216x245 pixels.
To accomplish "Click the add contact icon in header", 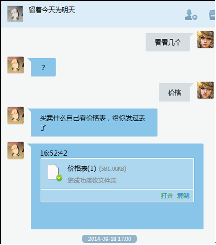I will coord(191,15).
